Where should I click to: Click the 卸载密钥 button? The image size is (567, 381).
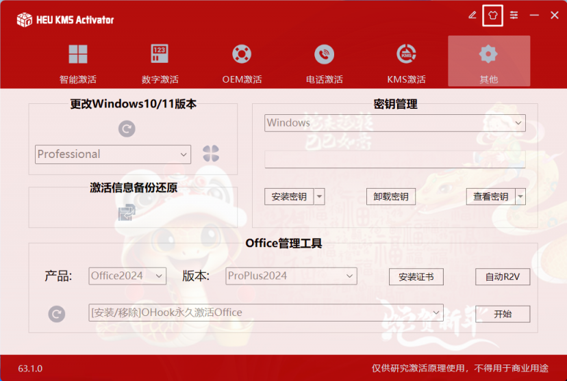coord(390,197)
